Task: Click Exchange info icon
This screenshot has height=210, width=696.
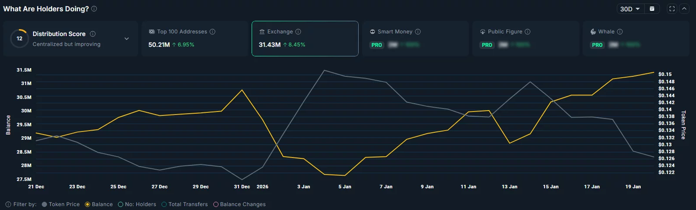Action: [298, 32]
